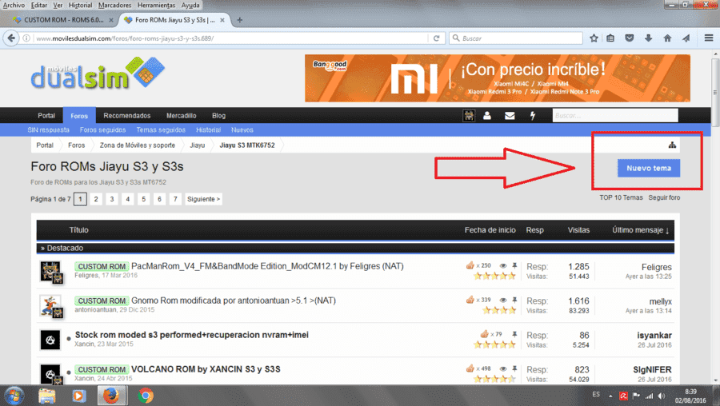Select the Recomendados navigation tab

coord(126,116)
